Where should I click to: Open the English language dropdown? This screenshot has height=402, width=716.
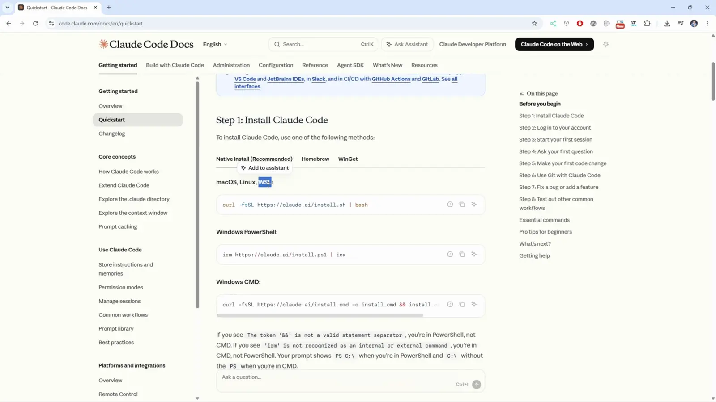(x=215, y=44)
